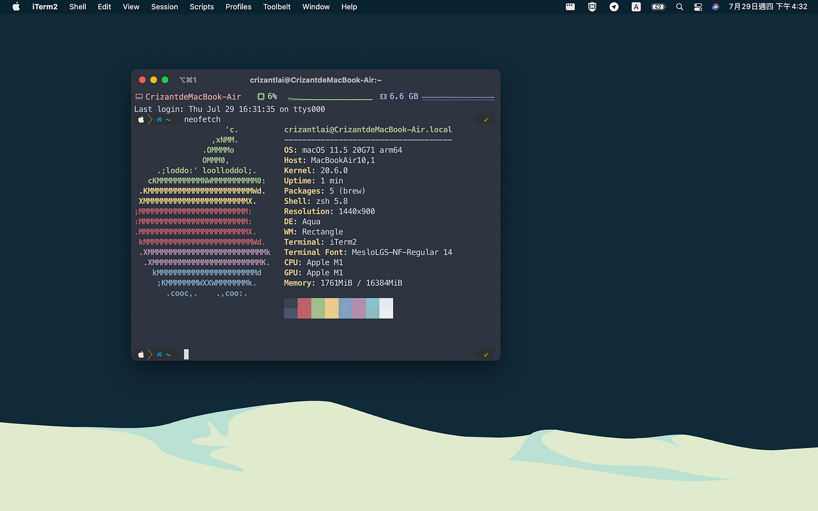Click the laptop icon in status bar
The width and height of the screenshot is (818, 511).
(139, 97)
